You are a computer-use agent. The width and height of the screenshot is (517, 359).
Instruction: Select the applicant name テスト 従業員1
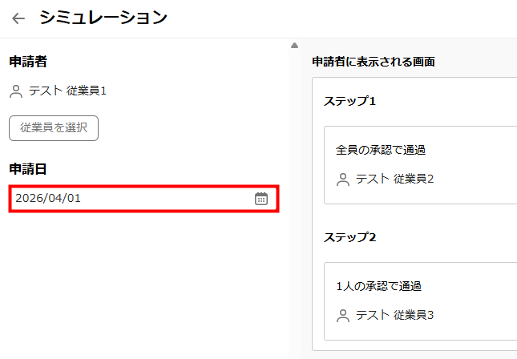[x=67, y=91]
